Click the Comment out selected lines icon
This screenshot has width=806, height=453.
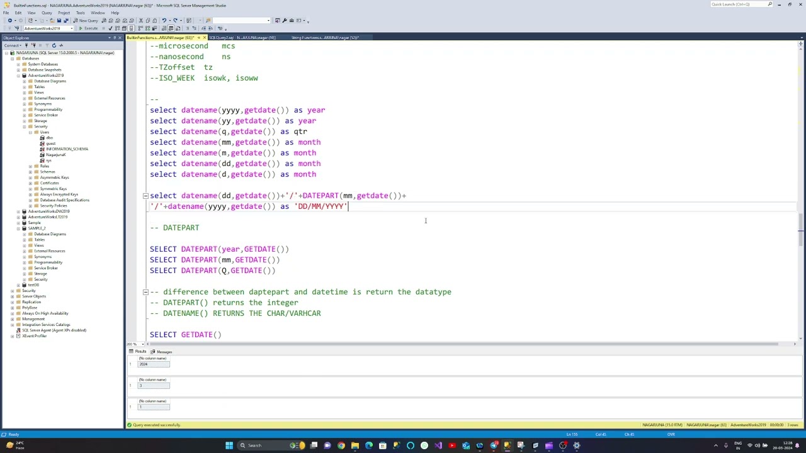coord(188,28)
